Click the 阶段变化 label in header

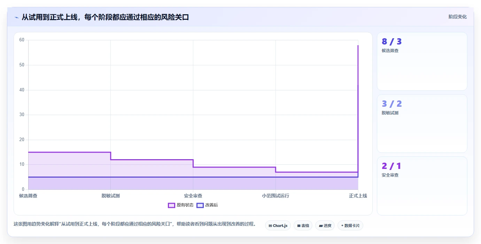click(458, 17)
